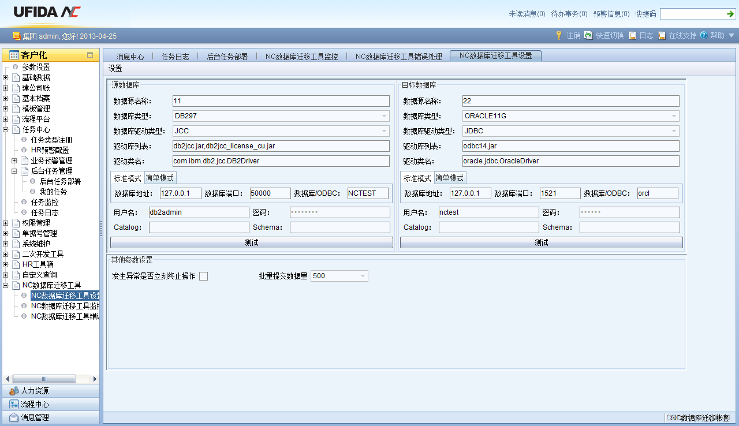Viewport: 739px width, 426px height.
Task: Click the page icon of 后台任务管理
Action: click(x=24, y=171)
